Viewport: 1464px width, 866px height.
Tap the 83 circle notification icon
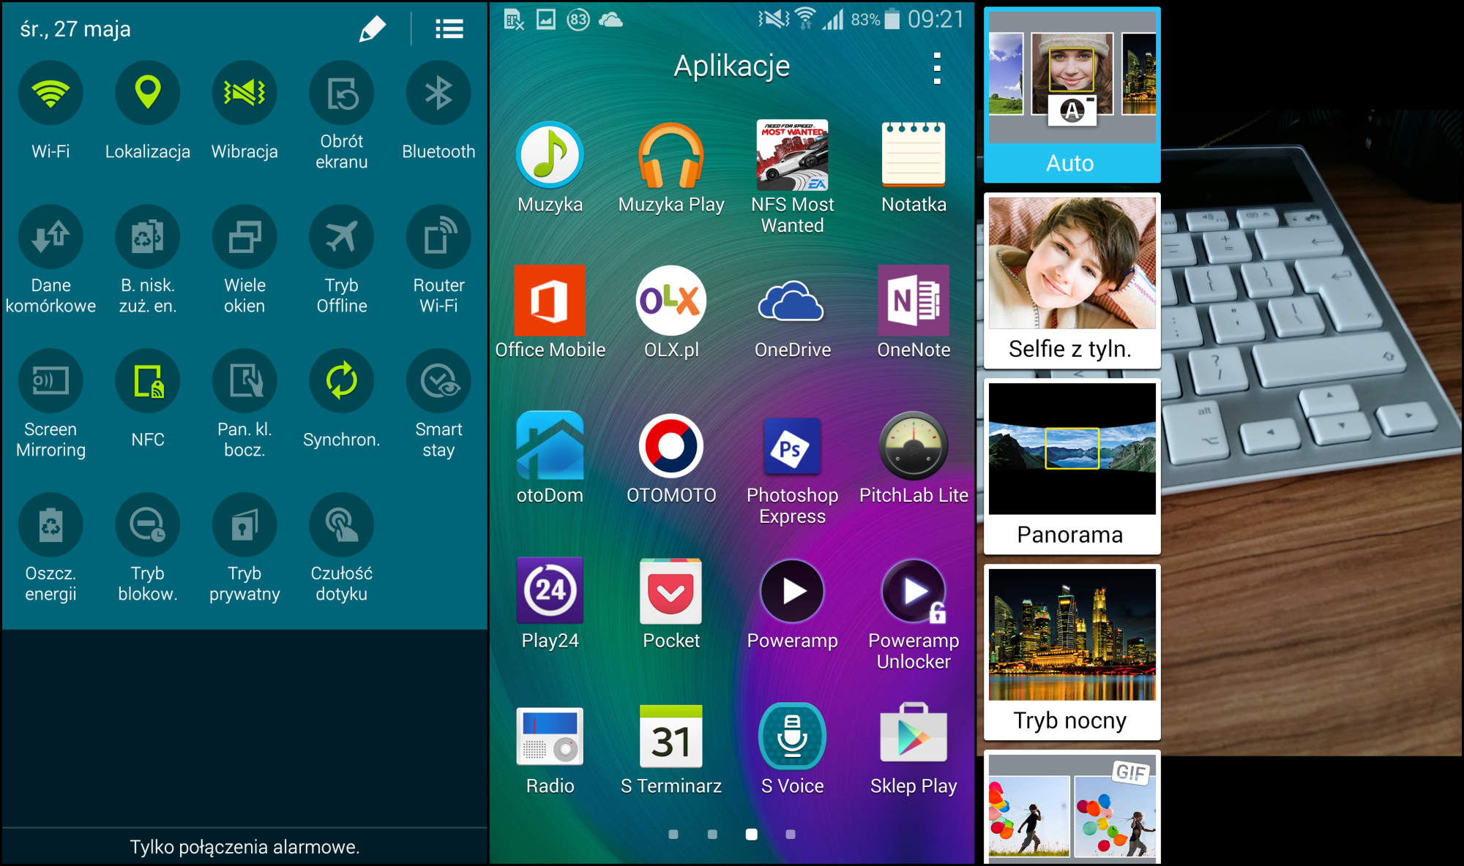(x=578, y=20)
